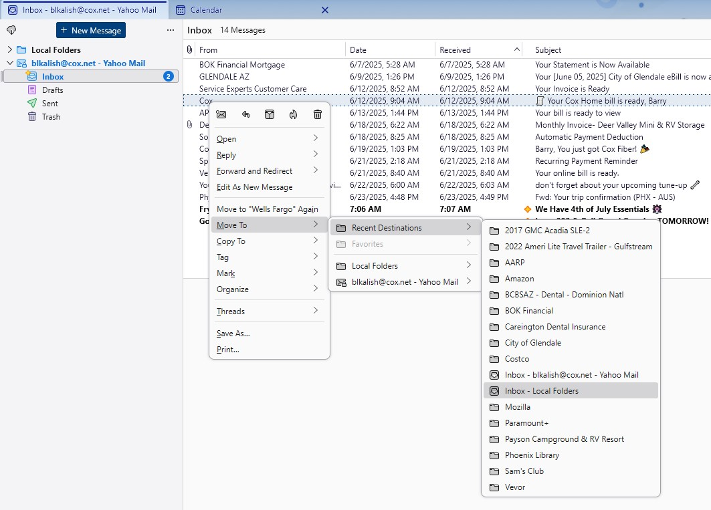Click the envelope icon in context menu
The image size is (711, 510).
pyautogui.click(x=221, y=114)
